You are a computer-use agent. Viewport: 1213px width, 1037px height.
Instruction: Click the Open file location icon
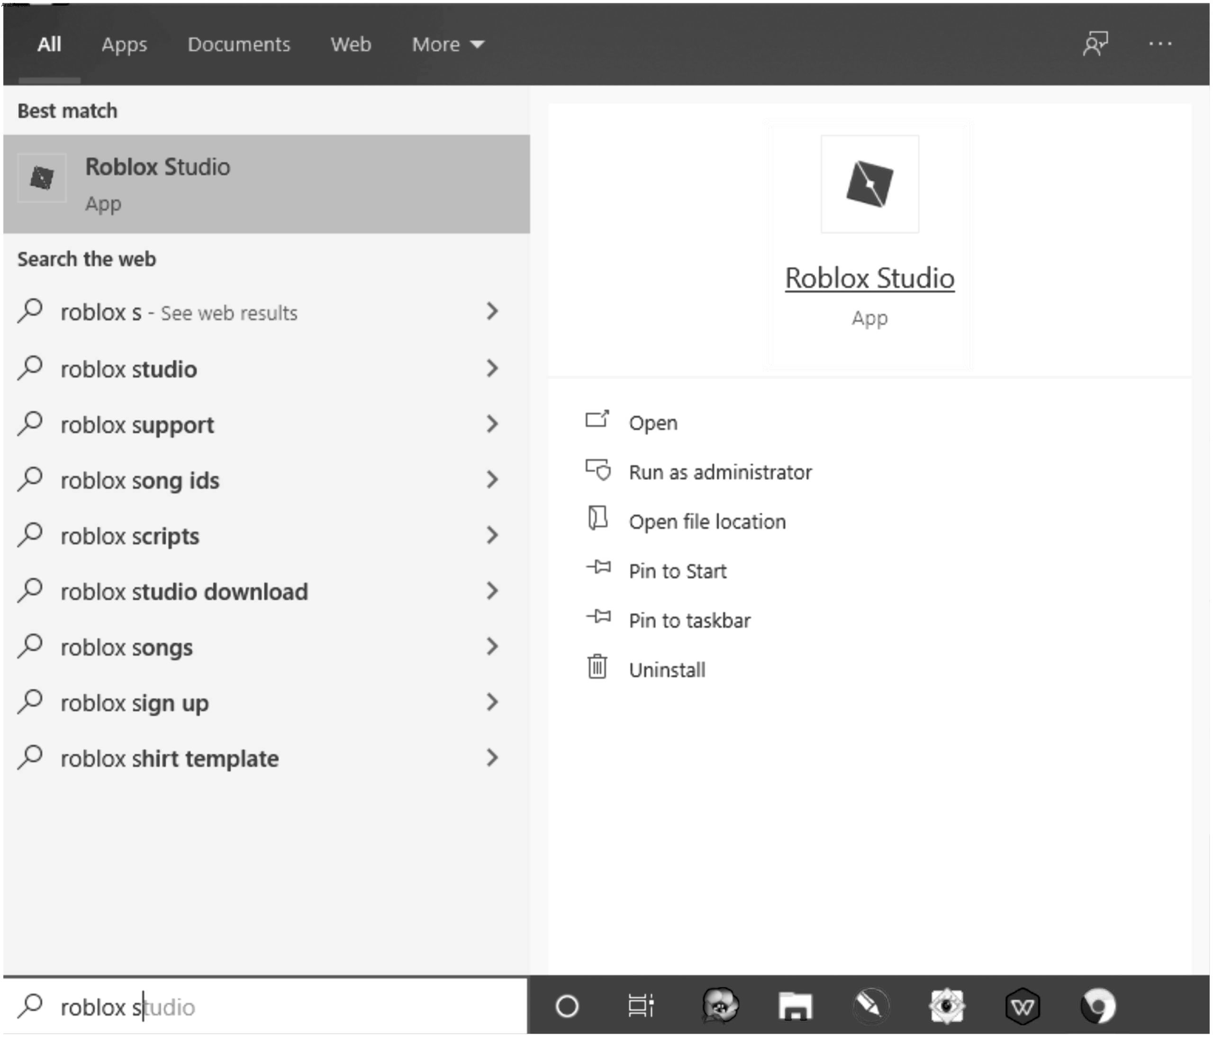pos(597,518)
